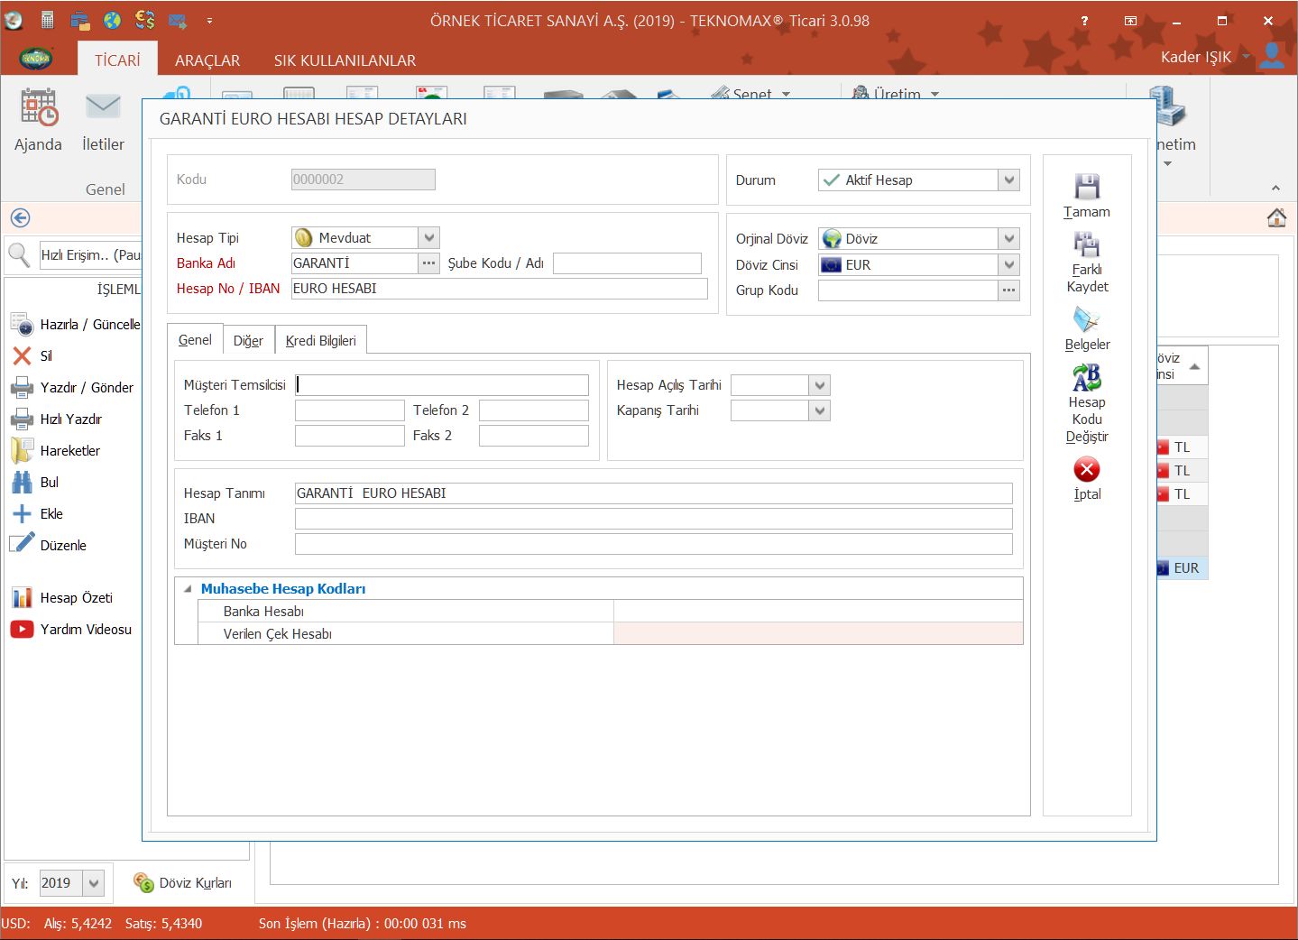Click the Müşteri No field

pos(654,544)
